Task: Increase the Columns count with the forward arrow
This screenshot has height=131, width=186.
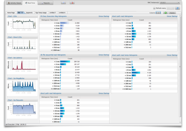Action: (x=160, y=13)
